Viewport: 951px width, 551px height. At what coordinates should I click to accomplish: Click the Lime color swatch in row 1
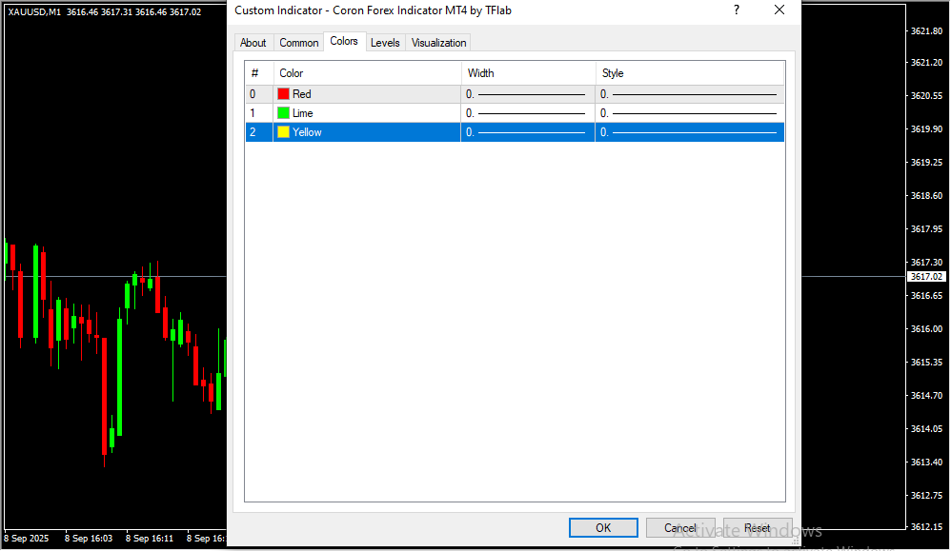click(283, 113)
